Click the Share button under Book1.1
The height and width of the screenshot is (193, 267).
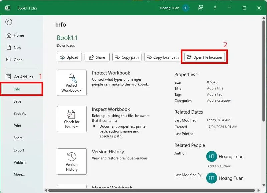(97, 57)
